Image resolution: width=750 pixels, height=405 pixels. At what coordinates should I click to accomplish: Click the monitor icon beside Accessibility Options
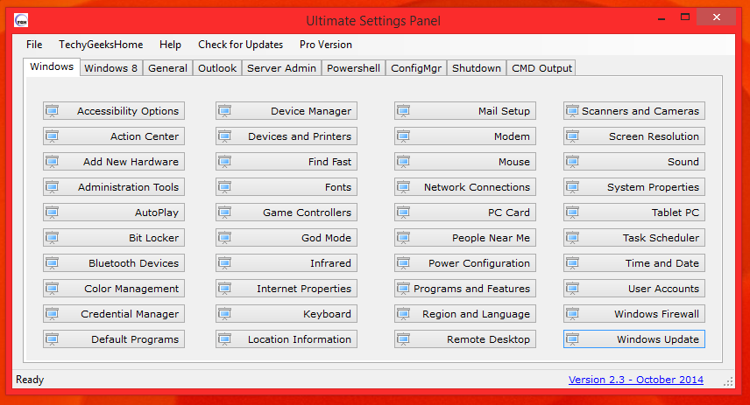point(52,111)
